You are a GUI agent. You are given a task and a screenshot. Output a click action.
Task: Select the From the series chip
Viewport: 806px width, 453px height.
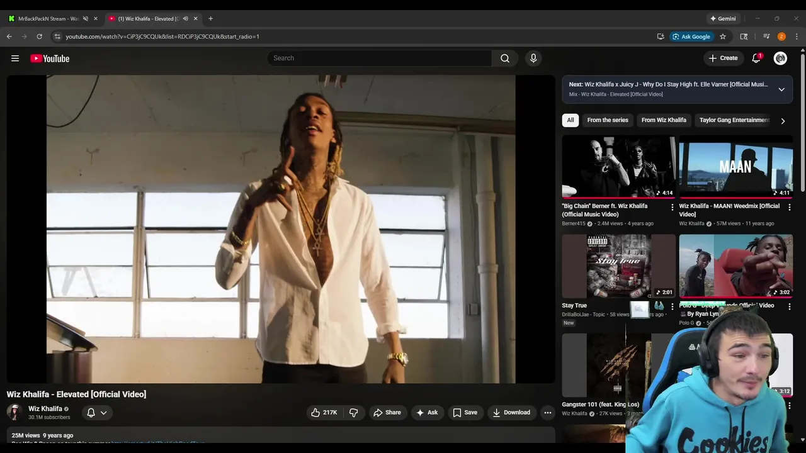[608, 120]
